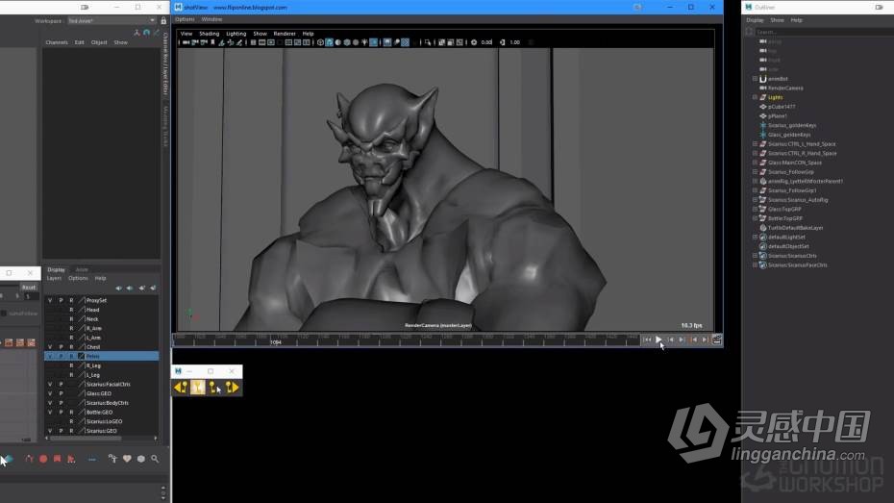Open Outliner Show menu
894x503 pixels.
pos(777,20)
